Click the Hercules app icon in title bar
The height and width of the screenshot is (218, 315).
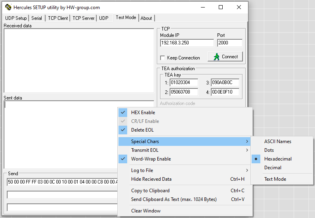pyautogui.click(x=8, y=7)
